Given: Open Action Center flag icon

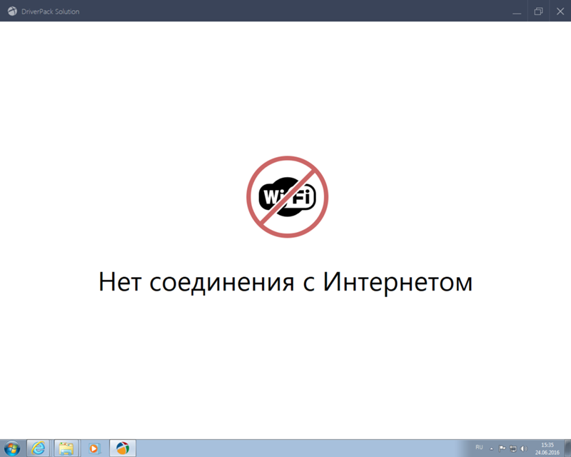Looking at the screenshot, I should coord(502,448).
